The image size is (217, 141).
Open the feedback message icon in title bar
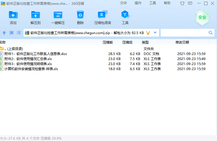(190, 3)
